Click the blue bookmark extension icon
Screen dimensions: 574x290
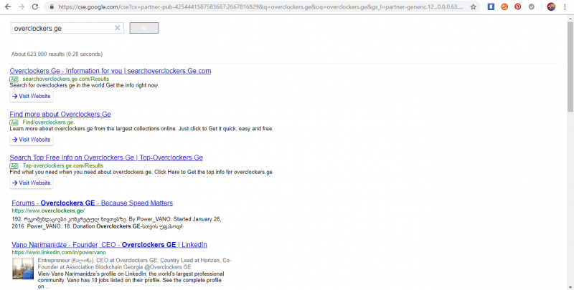tap(491, 6)
